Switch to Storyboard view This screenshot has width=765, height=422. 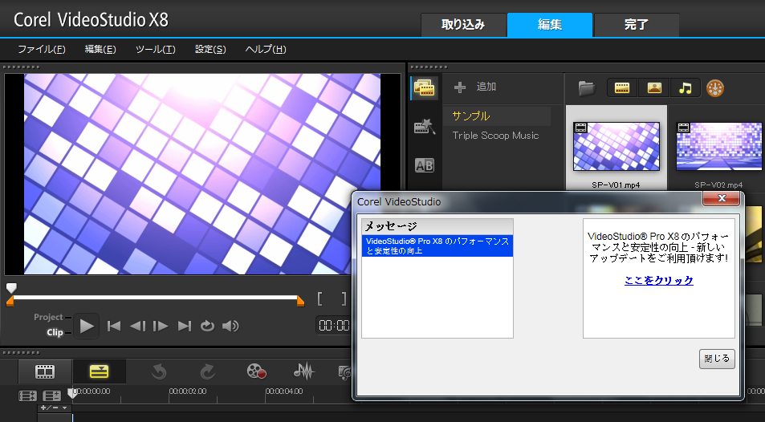45,371
